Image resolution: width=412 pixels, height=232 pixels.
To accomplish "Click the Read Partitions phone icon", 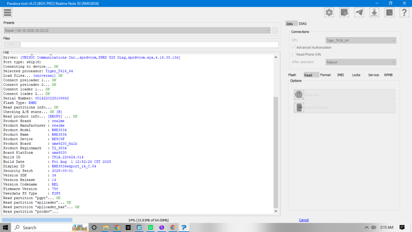I will (x=299, y=107).
